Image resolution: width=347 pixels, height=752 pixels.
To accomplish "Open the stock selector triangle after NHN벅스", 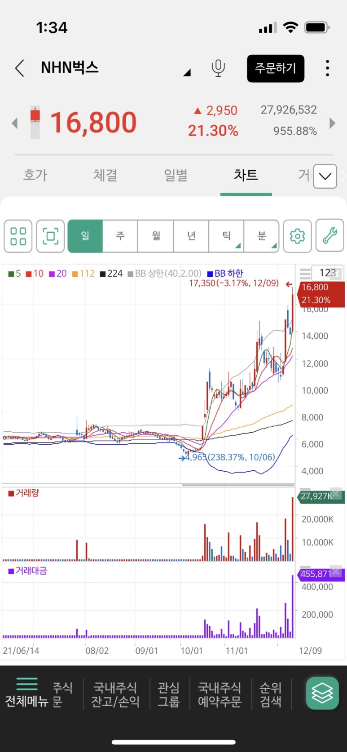I will (187, 72).
